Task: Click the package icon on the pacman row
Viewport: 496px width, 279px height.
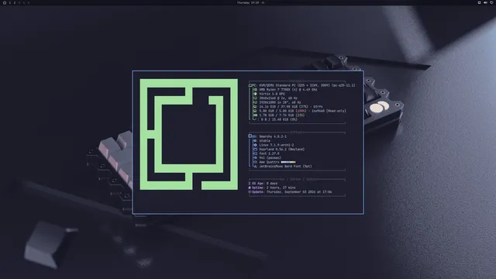Action: (x=255, y=158)
